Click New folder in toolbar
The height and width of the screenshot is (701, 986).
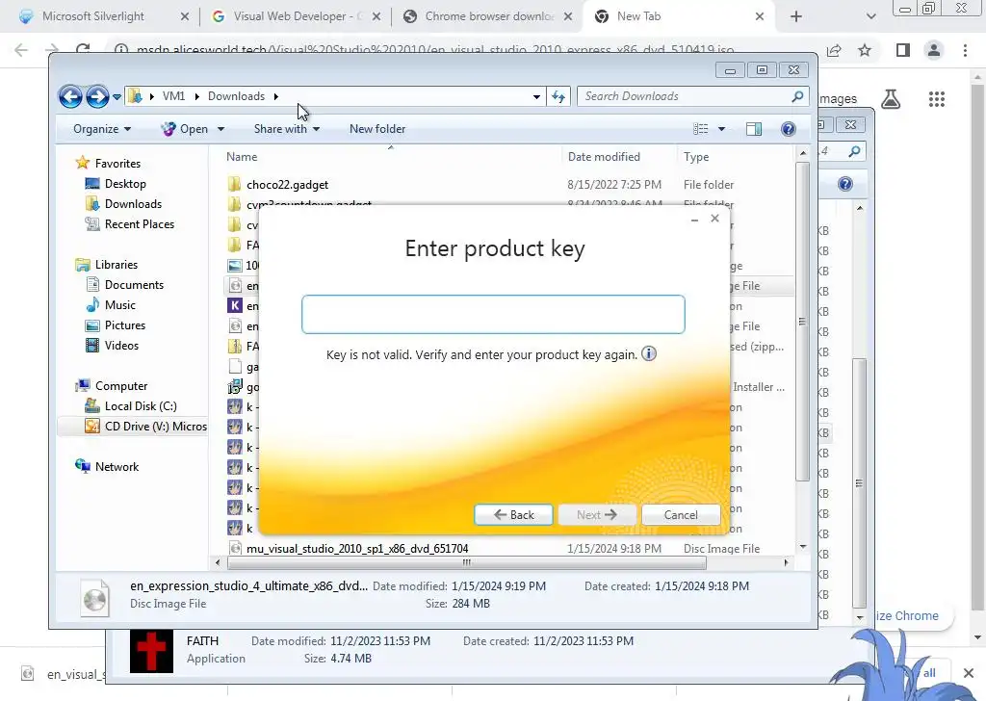click(377, 129)
